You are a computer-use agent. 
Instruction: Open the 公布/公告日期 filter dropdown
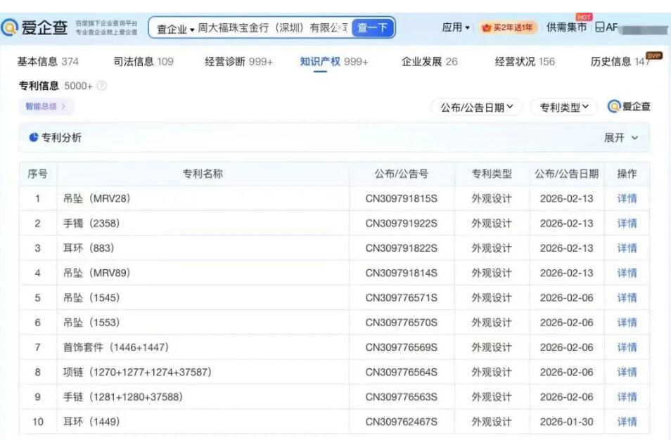(477, 108)
